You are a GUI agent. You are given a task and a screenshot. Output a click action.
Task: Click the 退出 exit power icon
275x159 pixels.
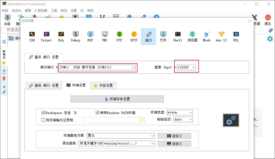(268, 20)
